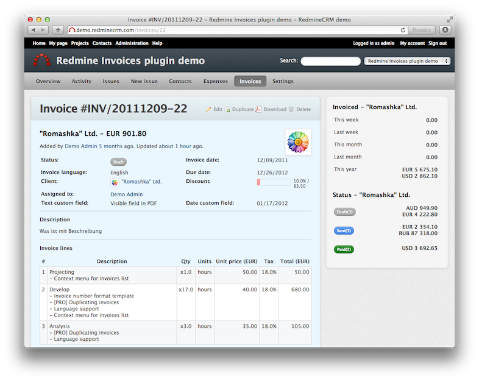Click the Delete trash icon
479x381 pixels.
[x=291, y=110]
